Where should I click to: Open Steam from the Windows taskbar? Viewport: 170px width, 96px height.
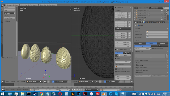[35, 94]
